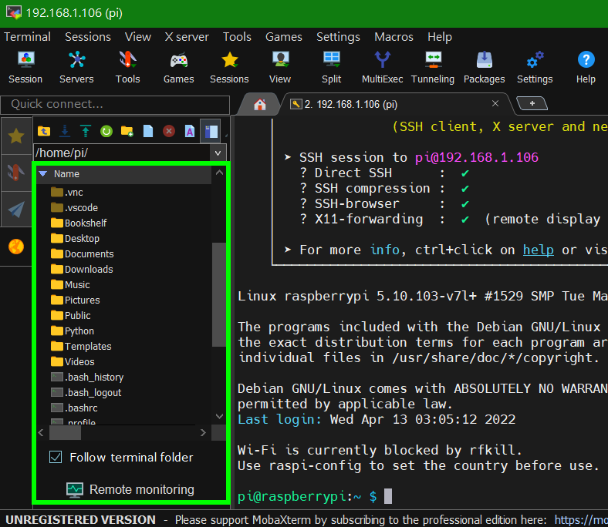Refresh the SFTP folder listing
Viewport: 608px width, 527px height.
coord(106,131)
